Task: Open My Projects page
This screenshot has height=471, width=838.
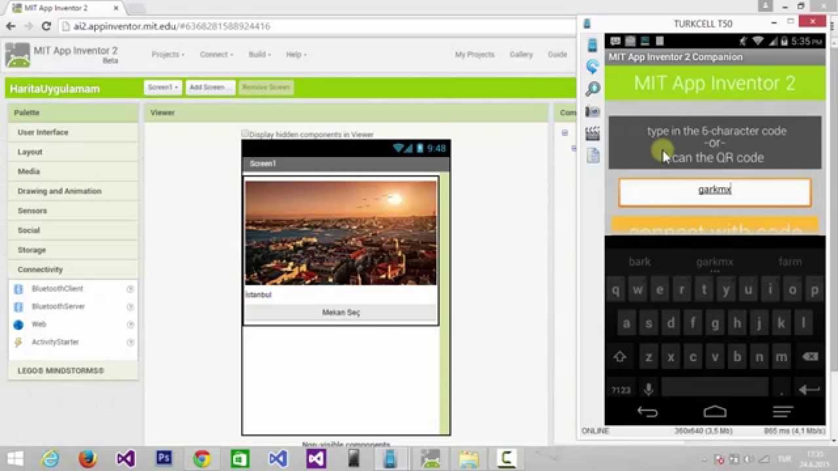Action: point(475,55)
